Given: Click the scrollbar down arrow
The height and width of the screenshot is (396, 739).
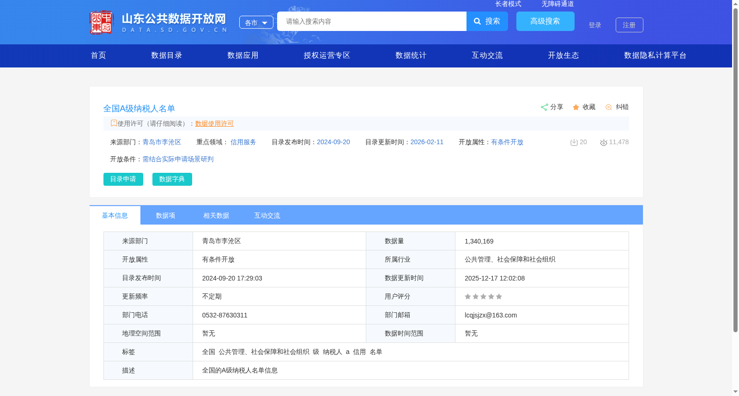Looking at the screenshot, I should point(735,392).
